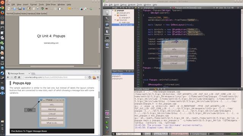Screen dimensions: 243x136
Task: Select main.cpp in the Sources folder
Action: (126, 23)
